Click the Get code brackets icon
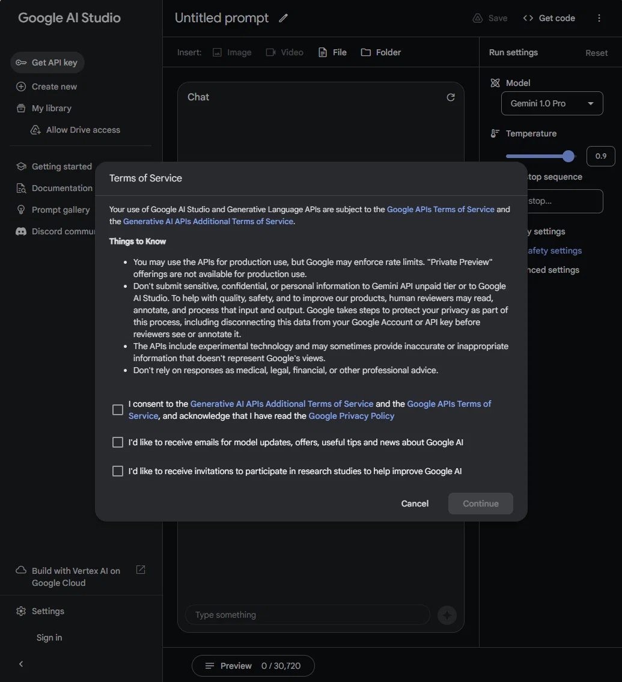This screenshot has height=682, width=622. [x=528, y=18]
